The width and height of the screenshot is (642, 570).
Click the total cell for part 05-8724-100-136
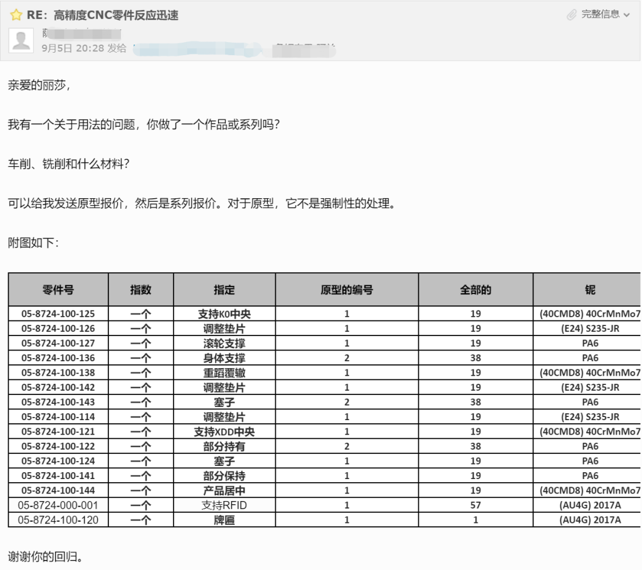pos(475,358)
